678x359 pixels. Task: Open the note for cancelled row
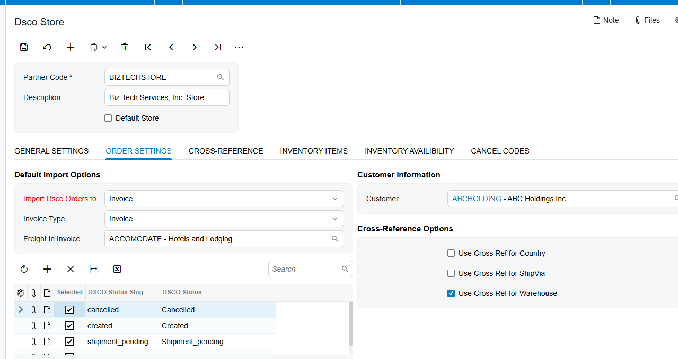pos(47,310)
